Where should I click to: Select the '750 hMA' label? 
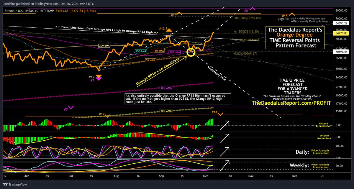pyautogui.click(x=141, y=51)
